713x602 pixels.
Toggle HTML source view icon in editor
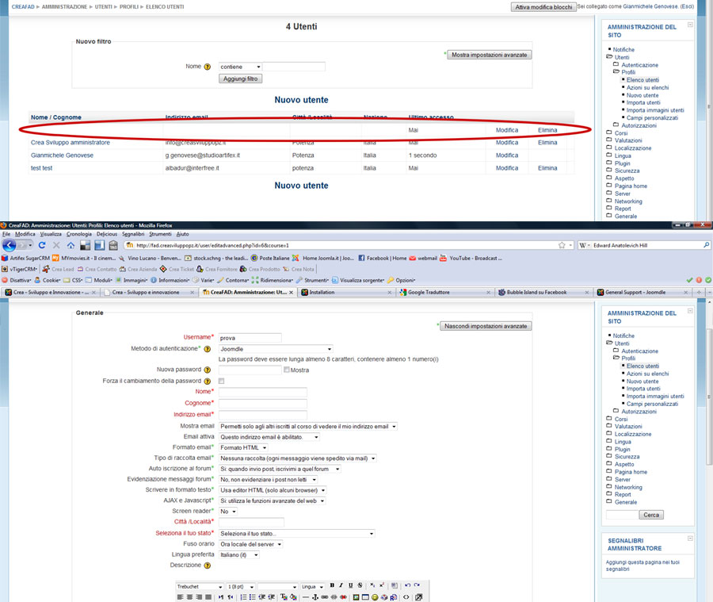pyautogui.click(x=406, y=597)
